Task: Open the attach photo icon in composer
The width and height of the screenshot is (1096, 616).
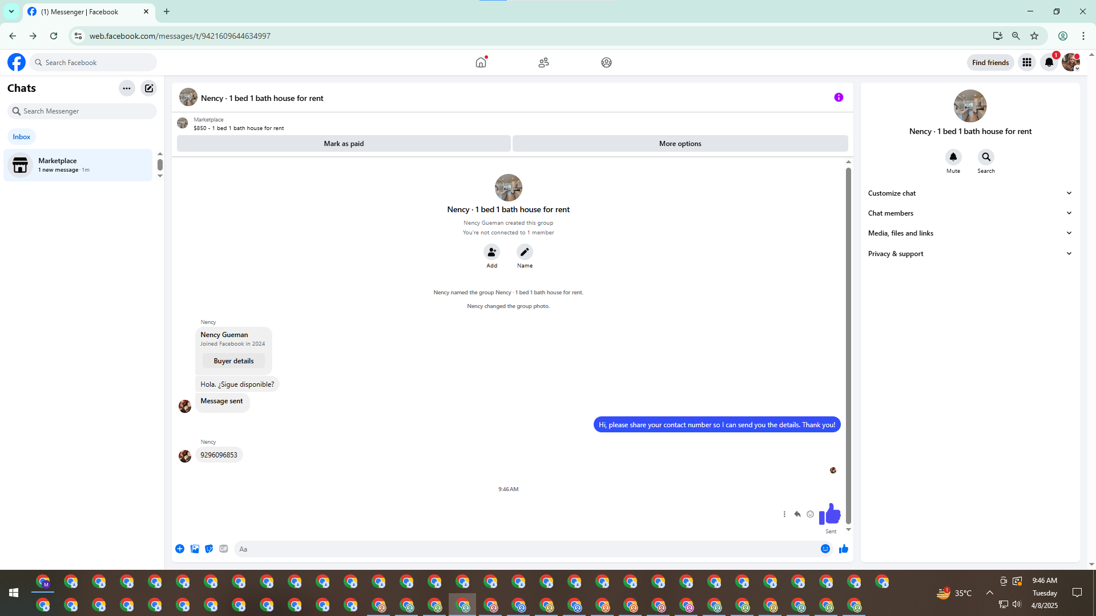Action: click(x=195, y=549)
